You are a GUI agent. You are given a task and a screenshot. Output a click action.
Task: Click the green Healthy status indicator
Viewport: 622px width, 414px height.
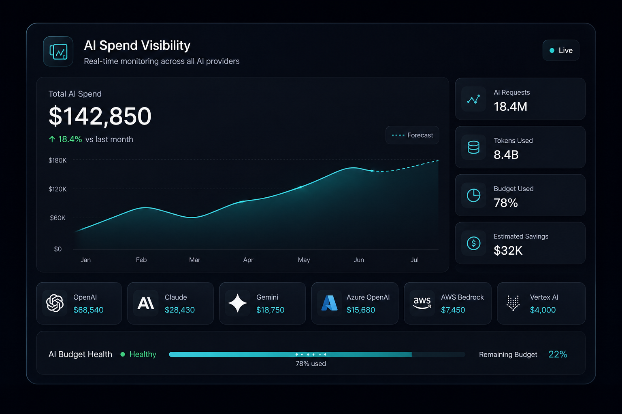(x=138, y=354)
